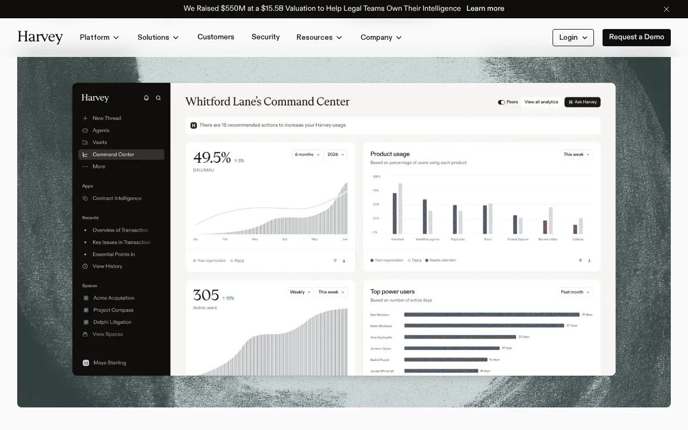688x430 pixels.
Task: Open Delphi Litigation space
Action: [112, 322]
